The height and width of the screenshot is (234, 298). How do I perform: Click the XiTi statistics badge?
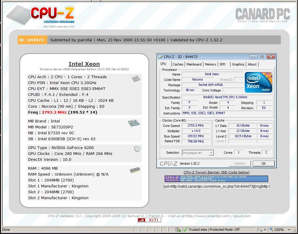click(x=149, y=220)
